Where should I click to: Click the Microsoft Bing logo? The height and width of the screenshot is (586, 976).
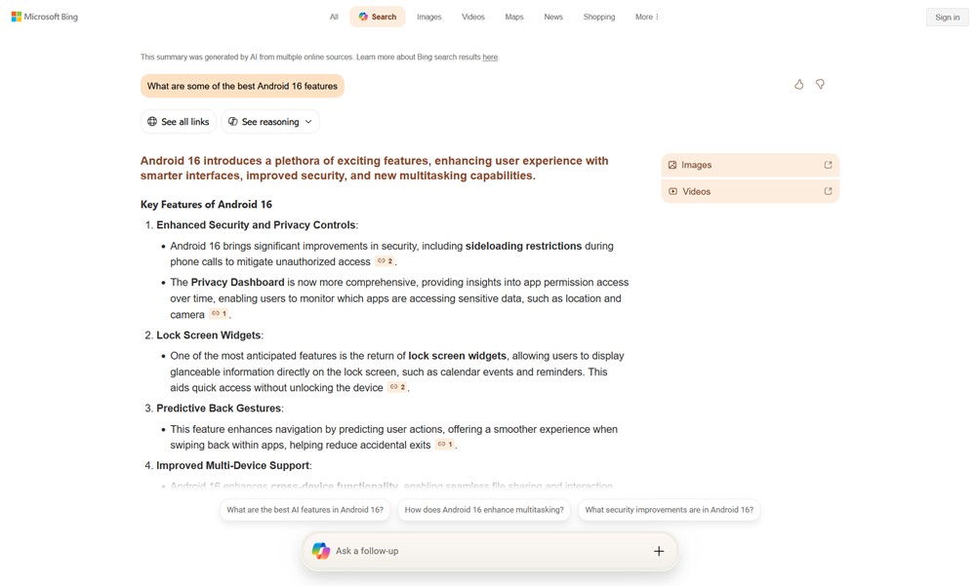[44, 17]
